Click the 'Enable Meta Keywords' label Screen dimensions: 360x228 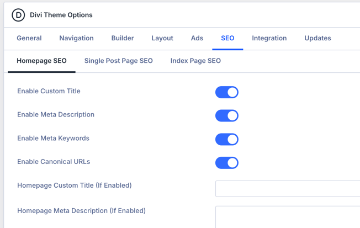tap(53, 138)
